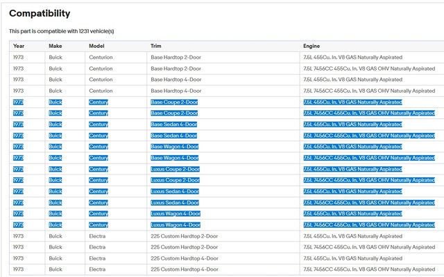Click 'Luxus Wagon 4-Door' trim in the non-OHV row
The height and width of the screenshot is (277, 444).
(x=176, y=214)
